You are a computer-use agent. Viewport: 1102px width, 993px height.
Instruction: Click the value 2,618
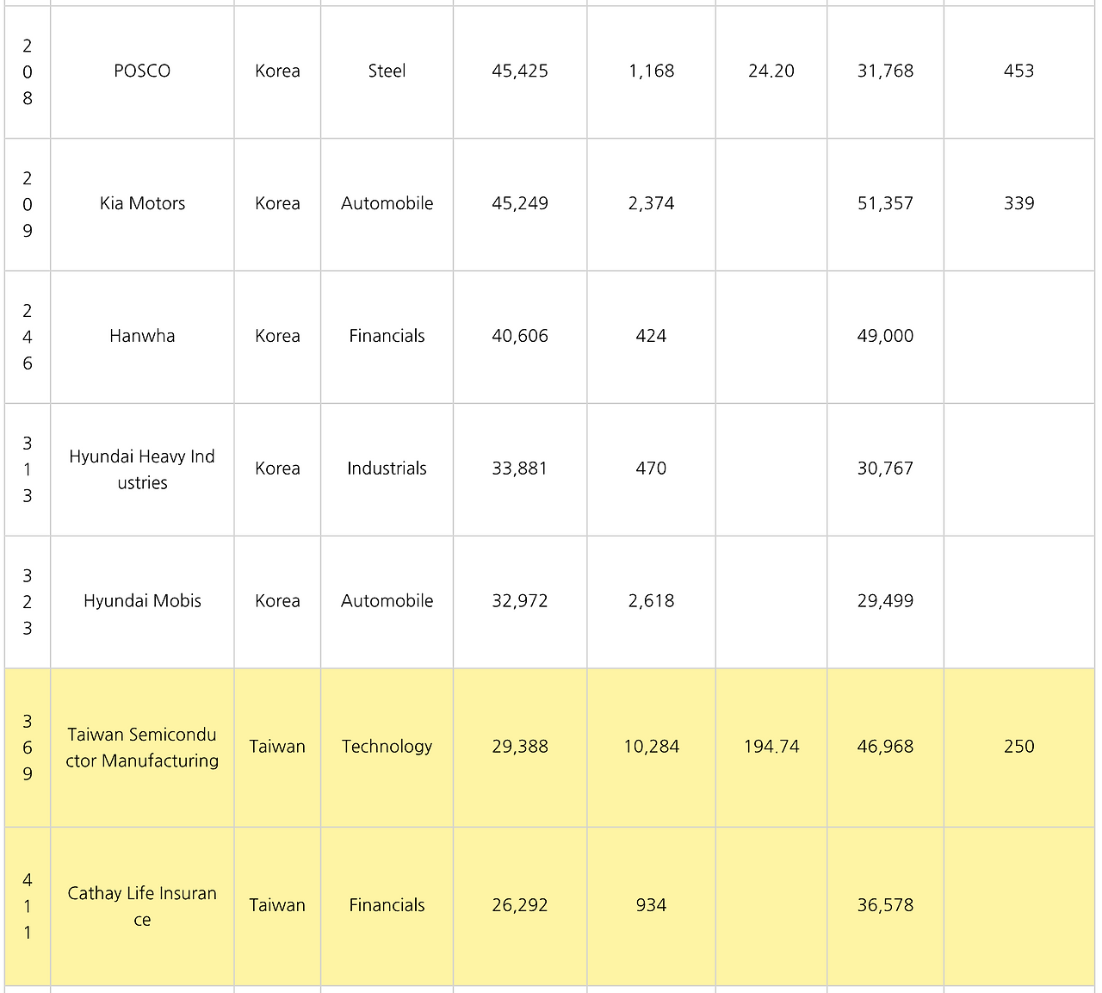651,602
